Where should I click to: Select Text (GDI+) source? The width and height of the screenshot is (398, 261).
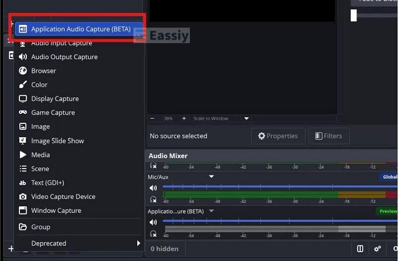pyautogui.click(x=79, y=182)
